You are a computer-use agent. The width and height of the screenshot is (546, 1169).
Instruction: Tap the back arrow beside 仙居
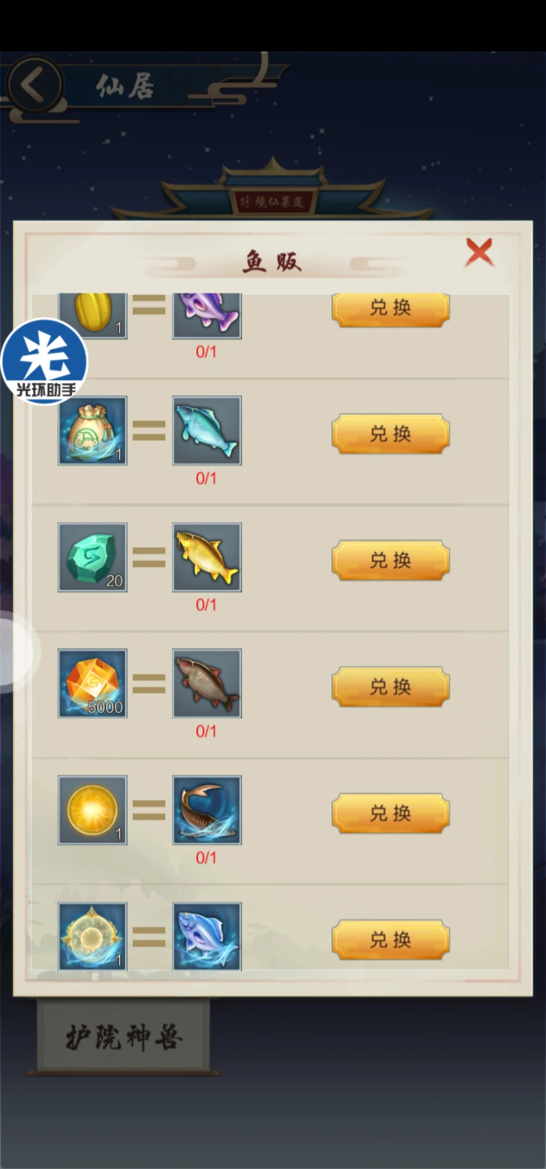(34, 85)
